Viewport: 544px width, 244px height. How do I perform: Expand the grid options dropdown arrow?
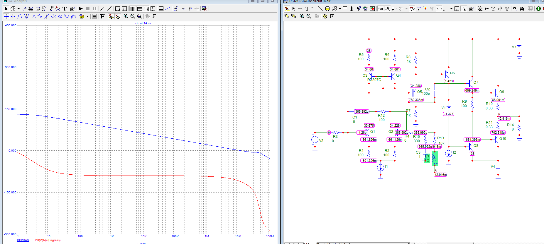tap(451, 9)
